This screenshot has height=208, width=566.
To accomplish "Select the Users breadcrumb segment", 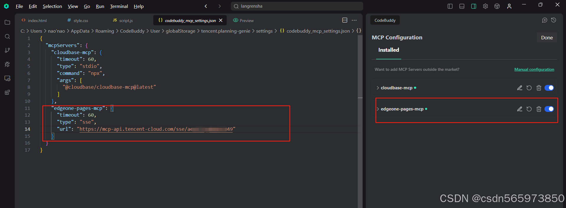I will pos(36,31).
